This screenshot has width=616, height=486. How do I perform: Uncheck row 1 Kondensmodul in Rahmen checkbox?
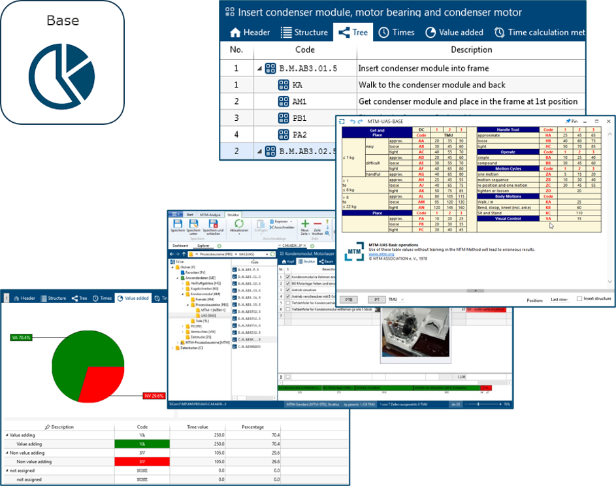pyautogui.click(x=288, y=277)
